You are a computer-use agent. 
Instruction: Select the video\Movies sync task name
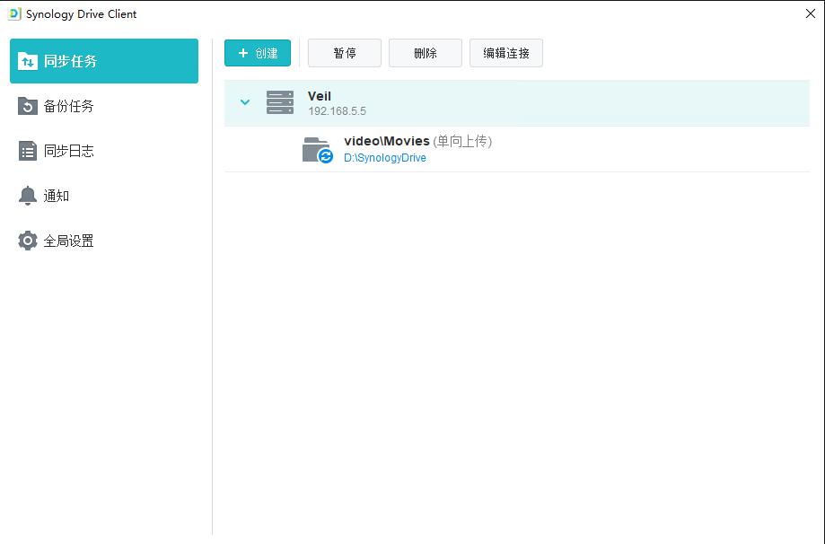pyautogui.click(x=386, y=141)
